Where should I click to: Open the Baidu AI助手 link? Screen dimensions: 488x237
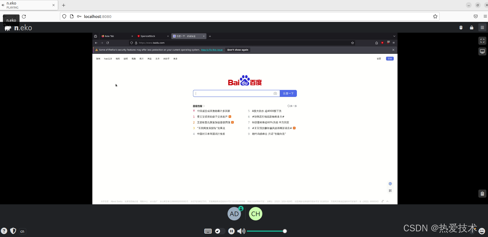pyautogui.click(x=167, y=59)
